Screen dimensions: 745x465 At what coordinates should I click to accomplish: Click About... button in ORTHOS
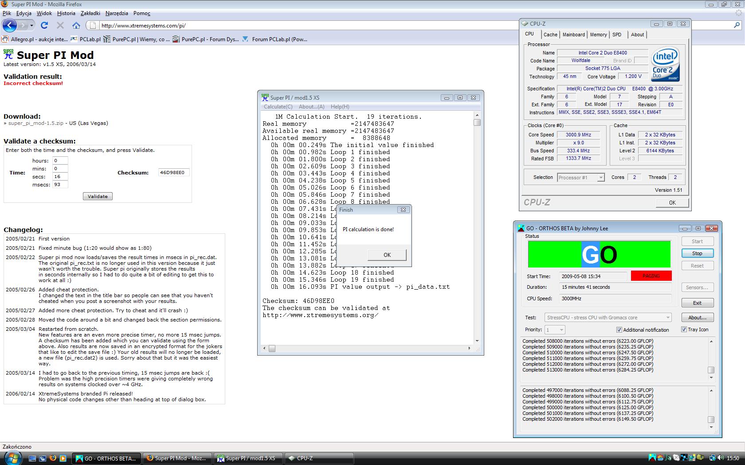[697, 318]
